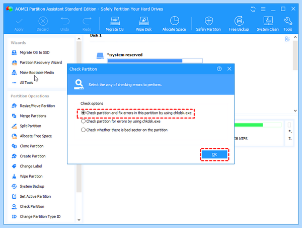Viewport: 302px width, 228px height.
Task: Choose the Set Active Partition operation
Action: (35, 196)
